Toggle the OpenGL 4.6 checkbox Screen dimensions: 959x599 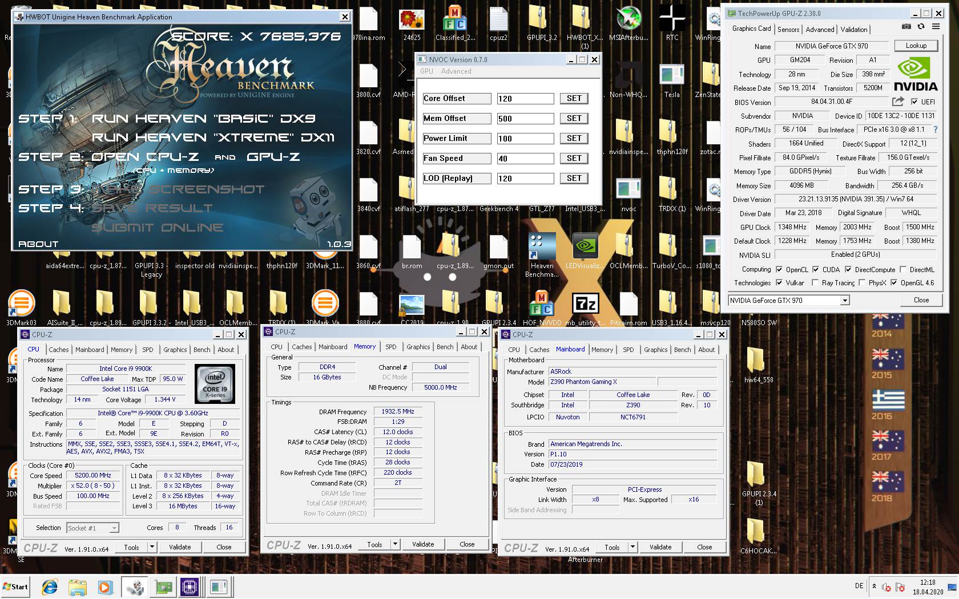(894, 283)
